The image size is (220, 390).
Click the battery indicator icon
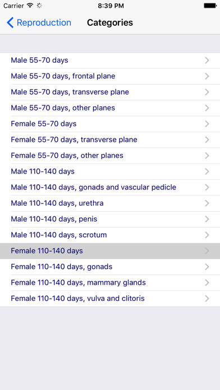coord(210,6)
